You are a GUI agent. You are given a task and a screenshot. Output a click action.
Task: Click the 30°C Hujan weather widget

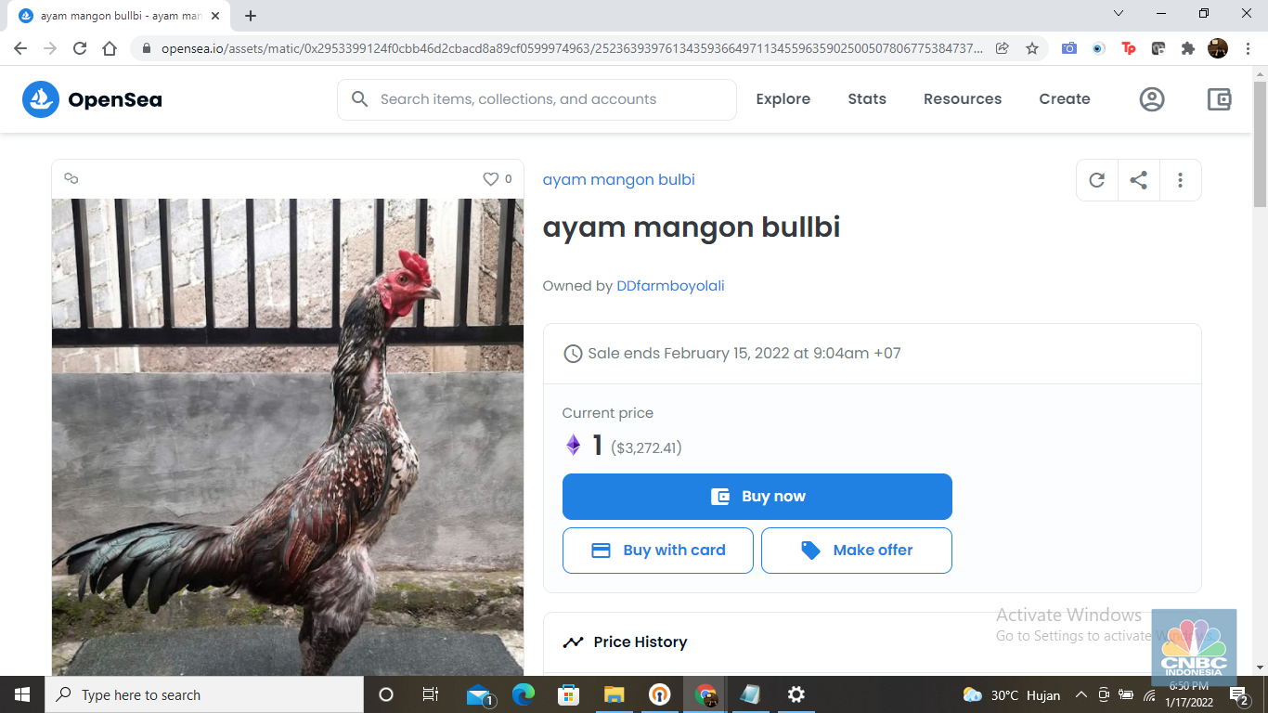point(1012,695)
